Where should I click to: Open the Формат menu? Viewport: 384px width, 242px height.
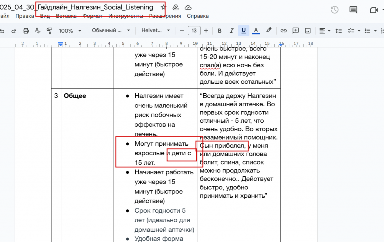(x=92, y=16)
